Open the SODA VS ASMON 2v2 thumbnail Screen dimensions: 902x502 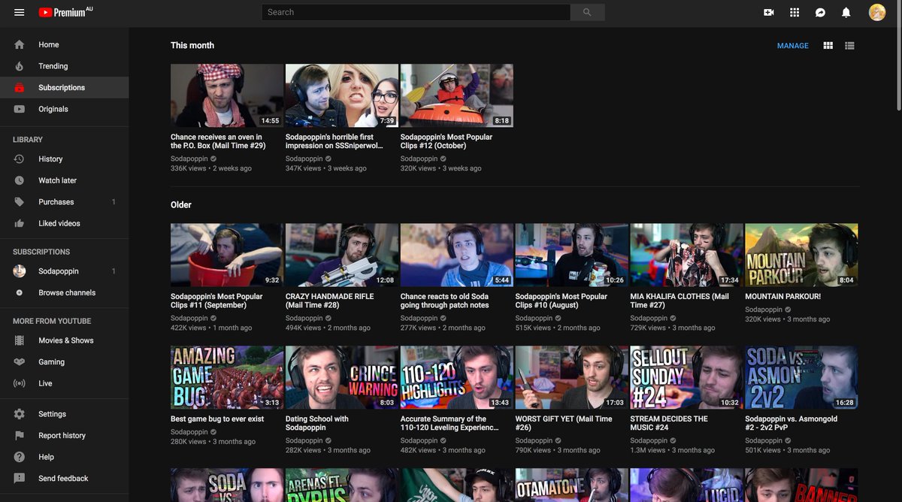[801, 377]
